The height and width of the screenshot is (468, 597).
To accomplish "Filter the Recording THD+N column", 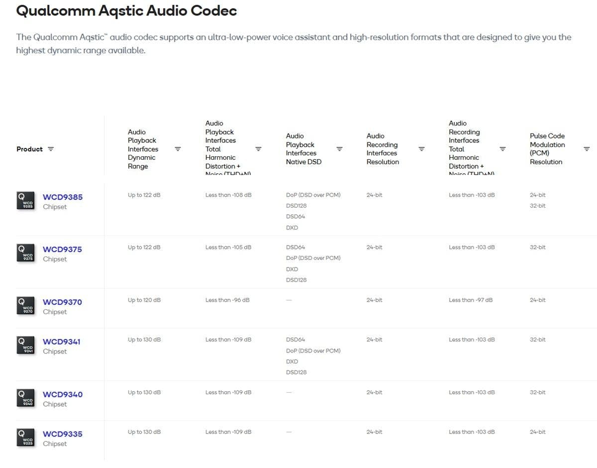I will (x=502, y=149).
